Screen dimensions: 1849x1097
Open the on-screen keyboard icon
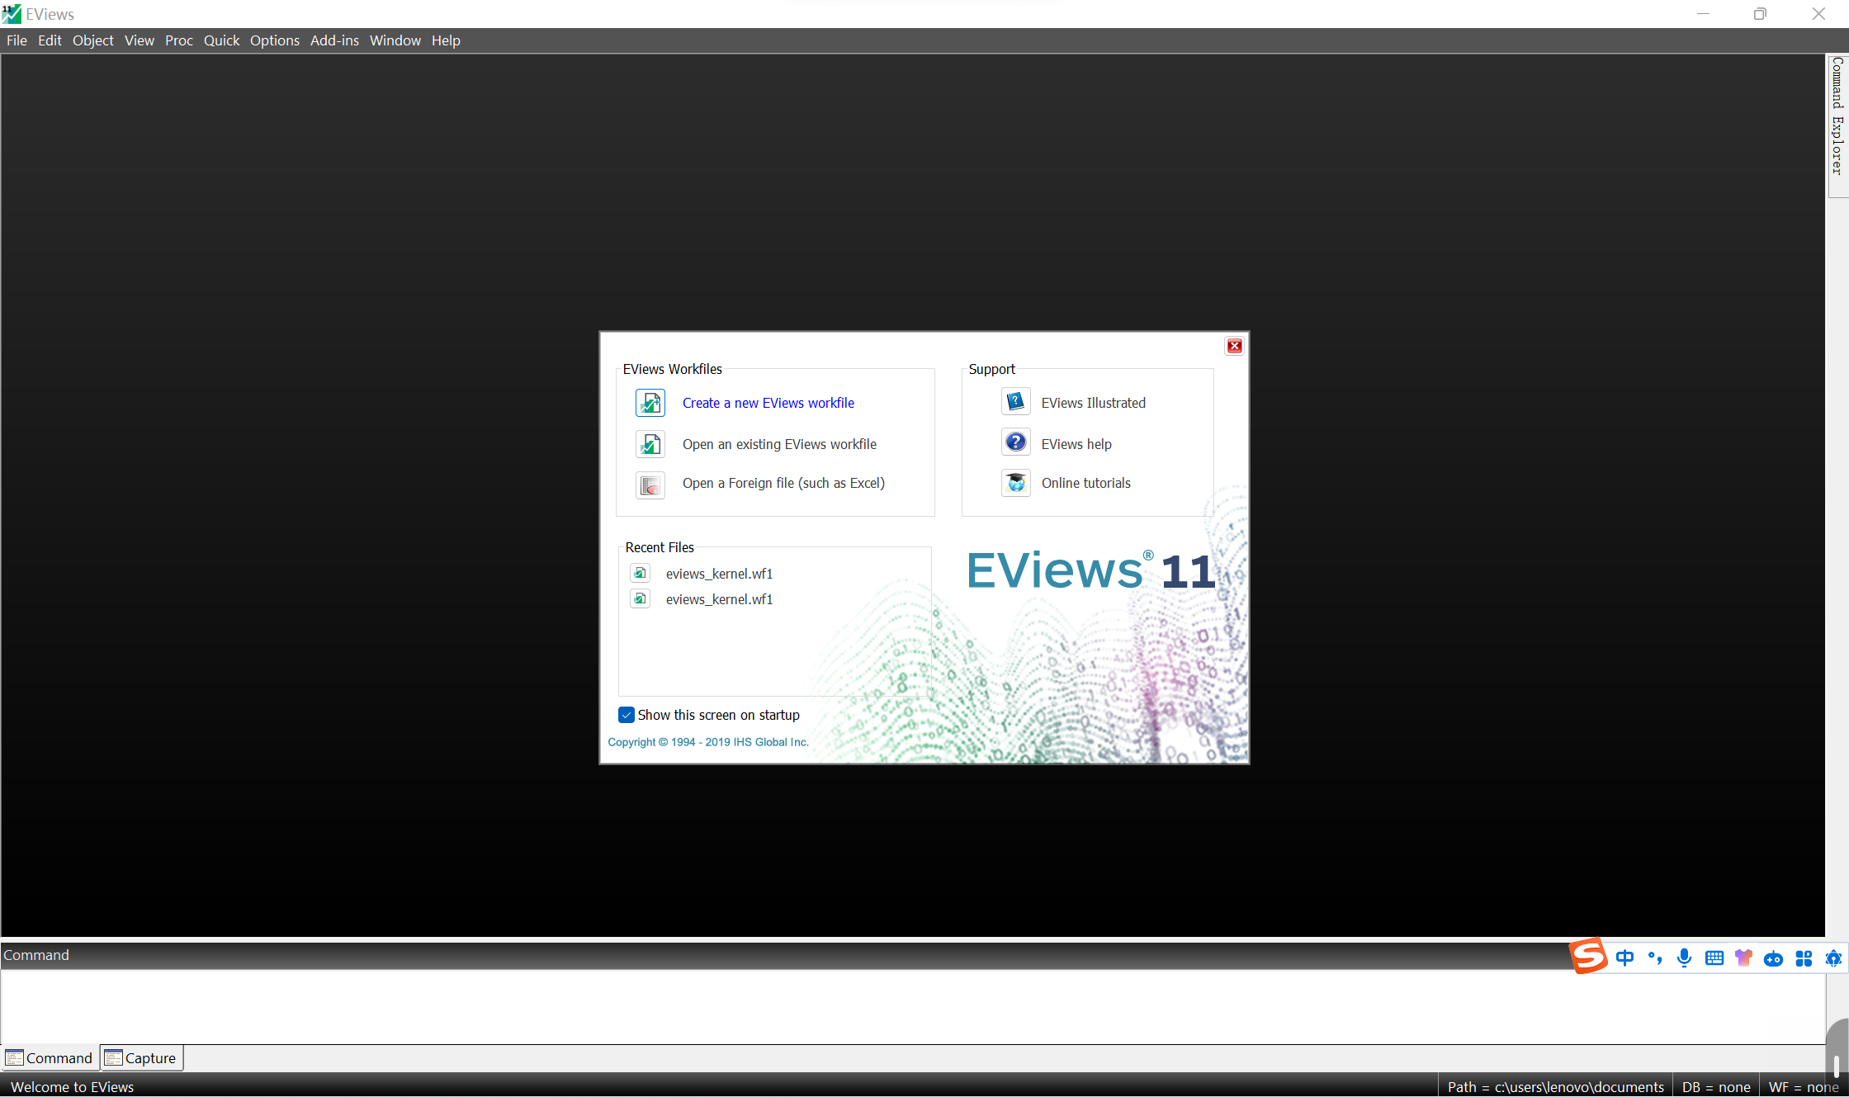[1714, 958]
